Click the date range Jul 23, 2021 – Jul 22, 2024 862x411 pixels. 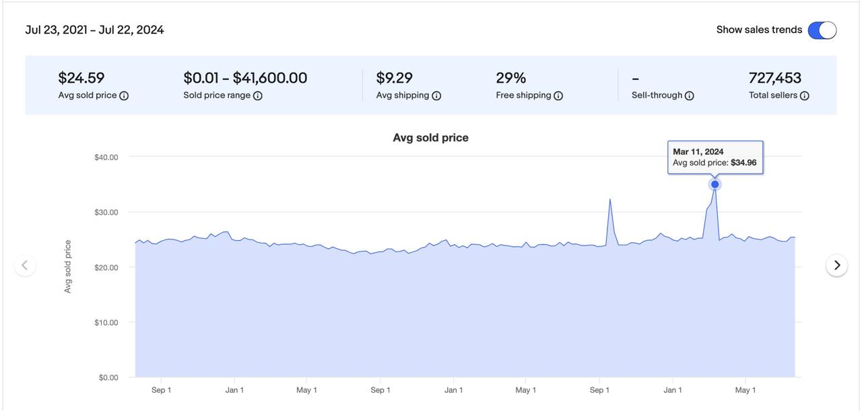tap(94, 30)
